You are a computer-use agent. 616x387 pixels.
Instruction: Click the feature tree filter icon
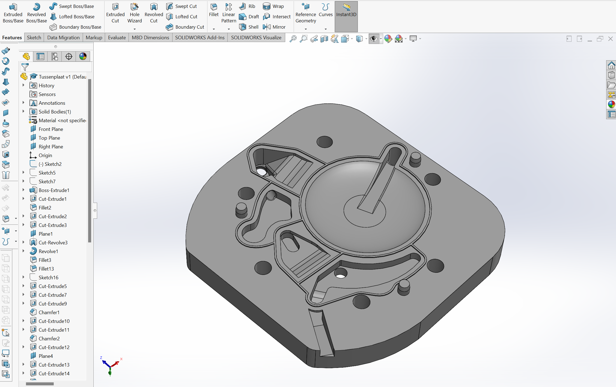[x=25, y=67]
